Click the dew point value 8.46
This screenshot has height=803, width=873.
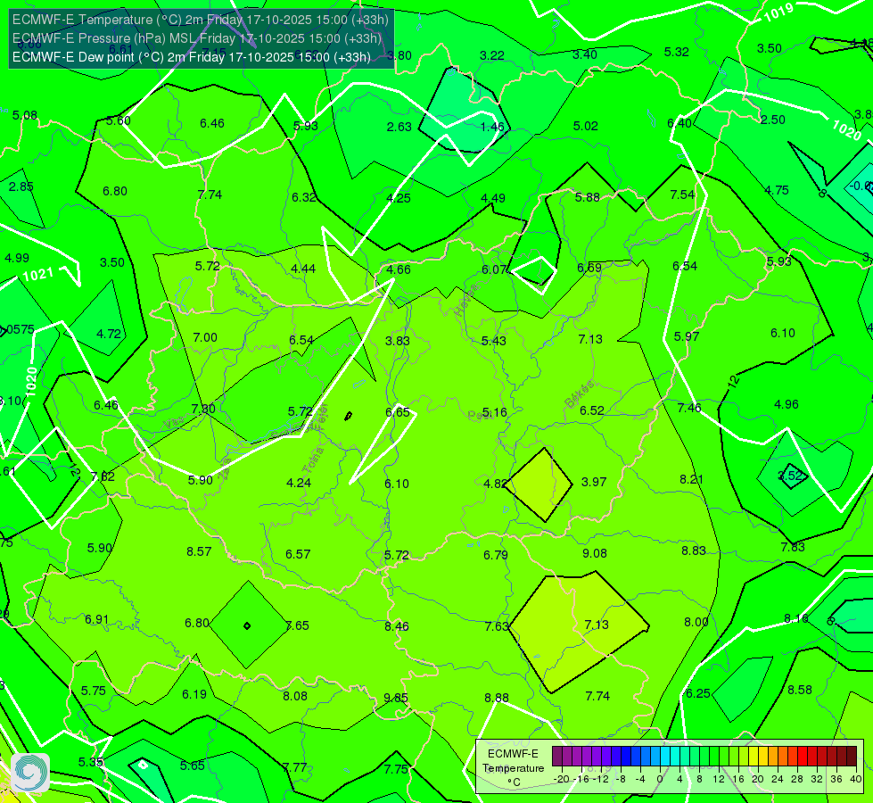pos(397,626)
